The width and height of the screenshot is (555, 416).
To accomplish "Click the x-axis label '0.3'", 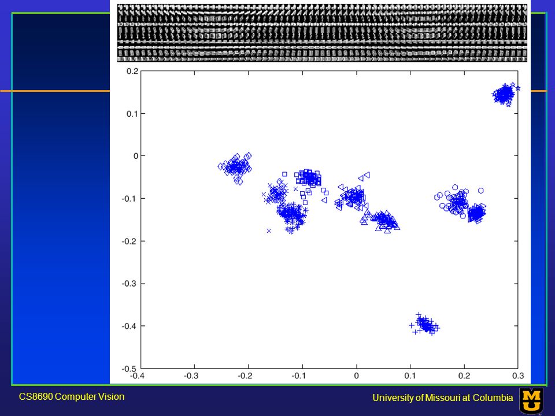I will (x=518, y=376).
